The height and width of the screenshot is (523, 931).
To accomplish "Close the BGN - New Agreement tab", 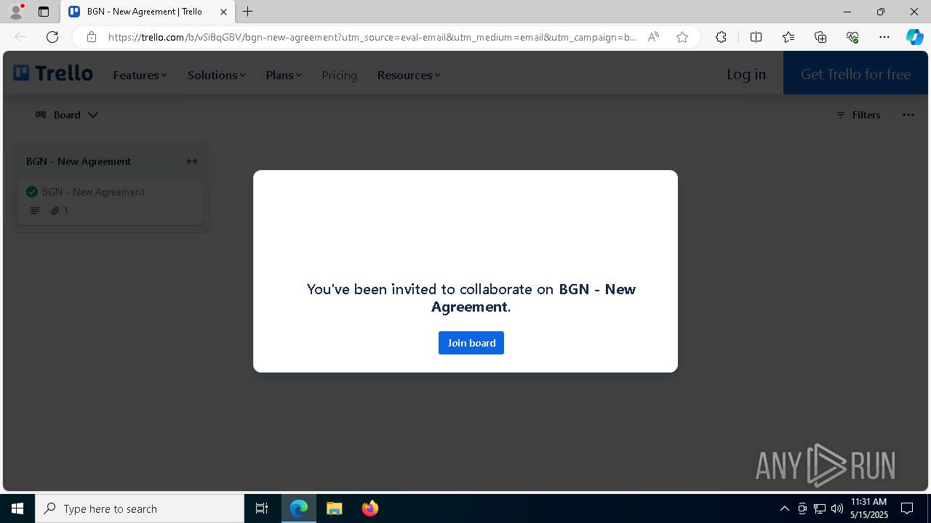I will click(223, 12).
